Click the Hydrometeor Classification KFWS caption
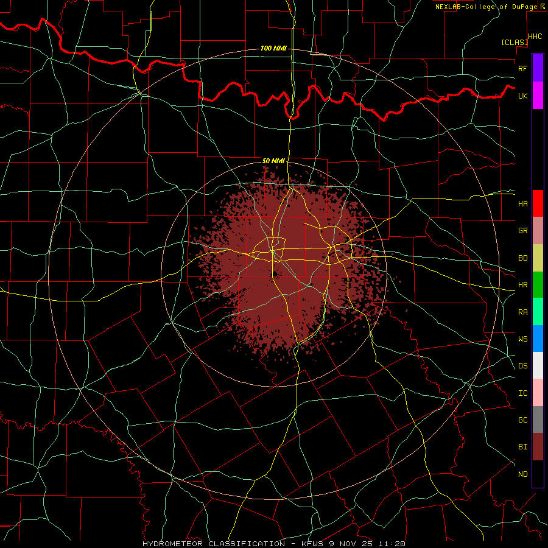This screenshot has height=548, width=548. [x=274, y=544]
